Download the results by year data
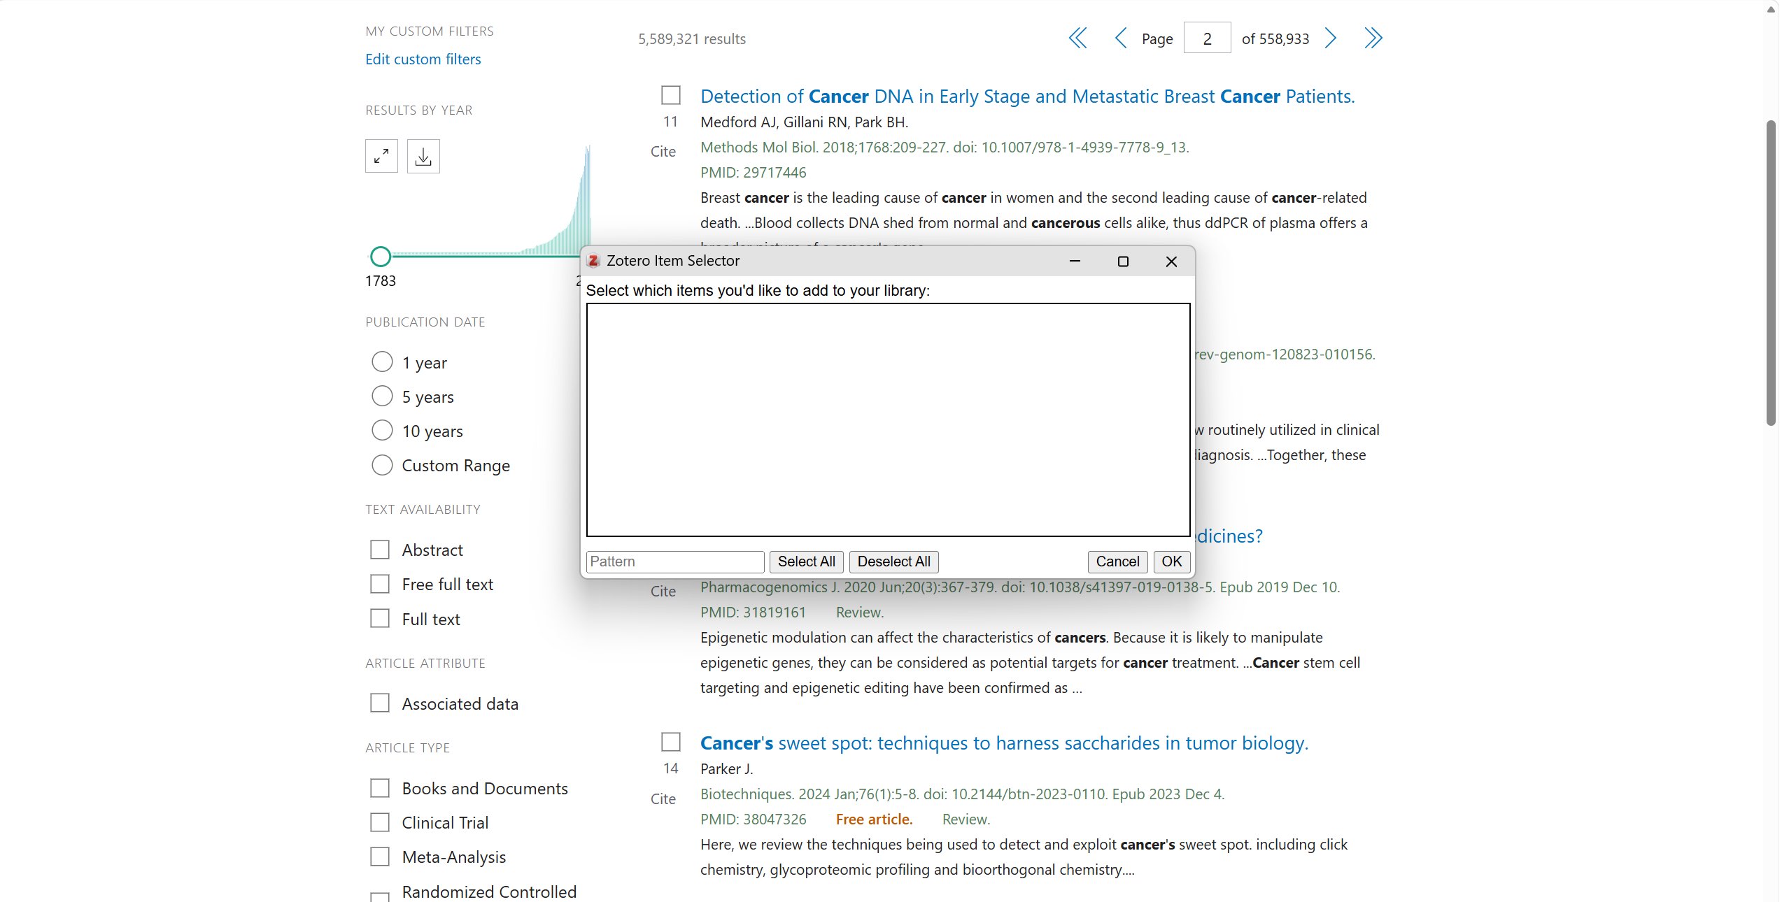The height and width of the screenshot is (902, 1782). [x=423, y=156]
